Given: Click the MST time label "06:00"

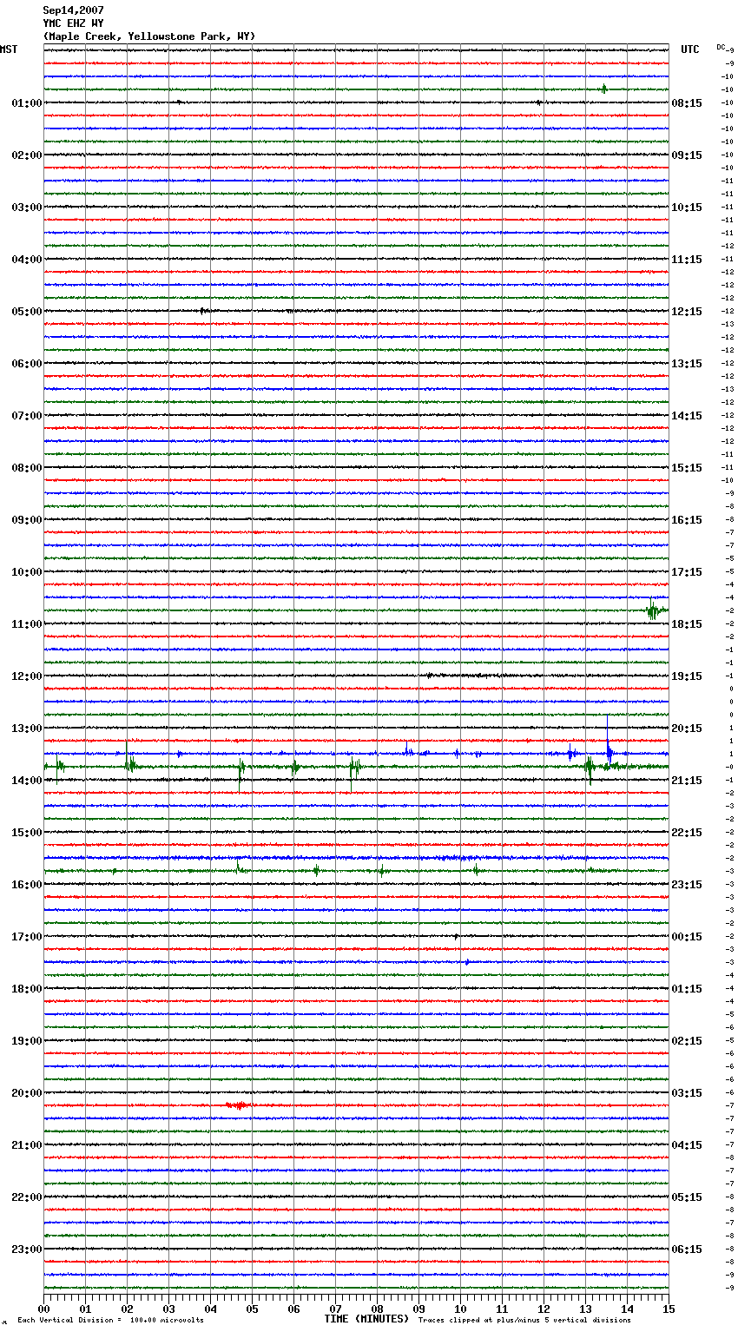Looking at the screenshot, I should coord(27,364).
